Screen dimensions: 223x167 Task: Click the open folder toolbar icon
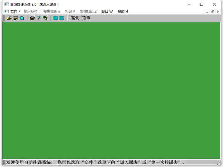click(9, 18)
